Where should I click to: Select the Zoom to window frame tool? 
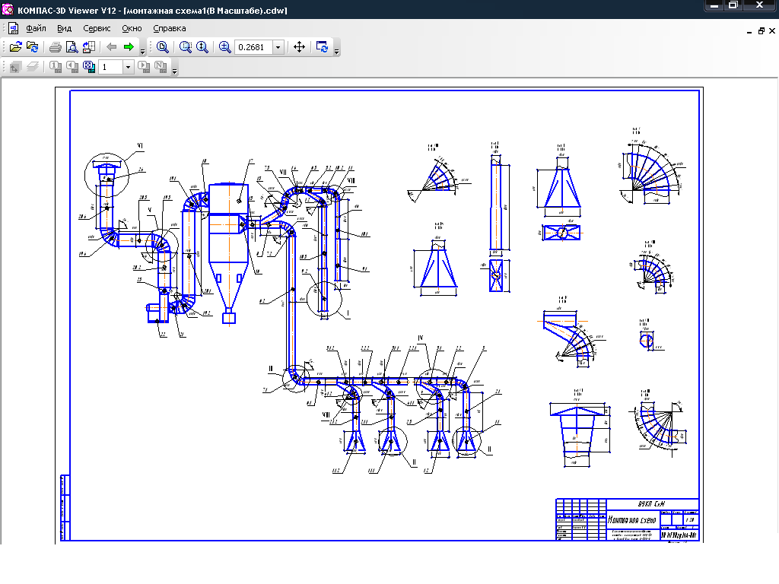(x=186, y=47)
